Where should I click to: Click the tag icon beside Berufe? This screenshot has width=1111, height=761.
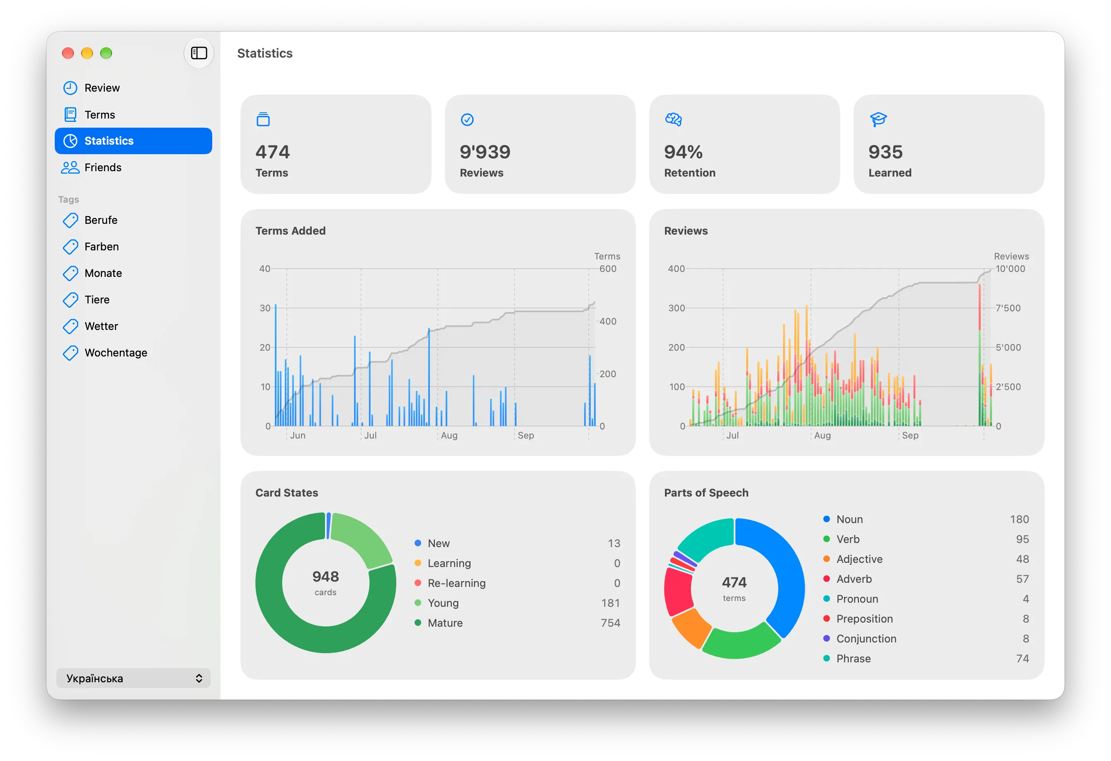click(70, 220)
